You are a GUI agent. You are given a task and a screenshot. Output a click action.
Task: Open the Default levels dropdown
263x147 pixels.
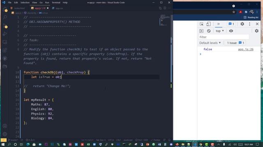tap(210, 43)
